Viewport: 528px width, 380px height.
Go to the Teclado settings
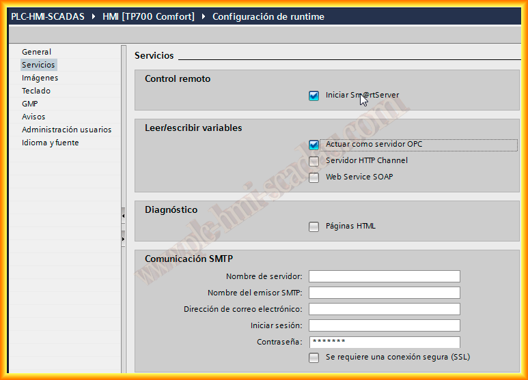point(36,91)
